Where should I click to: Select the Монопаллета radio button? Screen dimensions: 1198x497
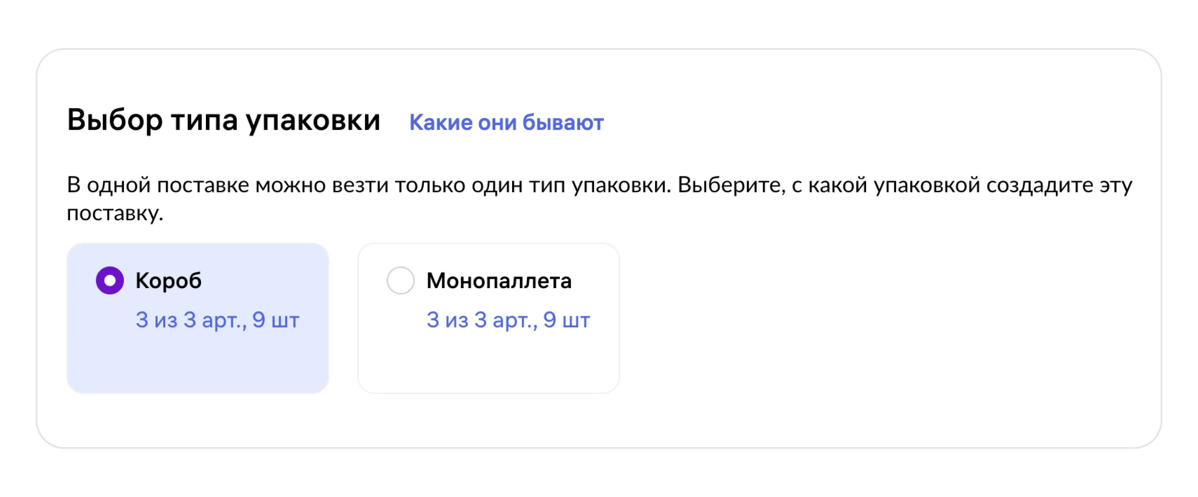click(x=400, y=280)
